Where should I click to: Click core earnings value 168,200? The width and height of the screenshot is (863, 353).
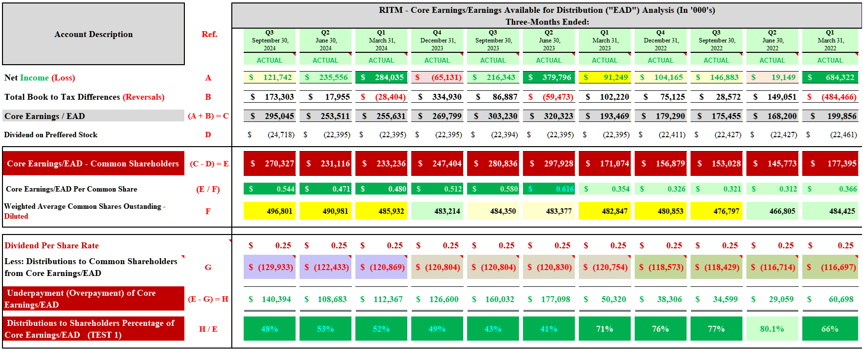[x=772, y=116]
